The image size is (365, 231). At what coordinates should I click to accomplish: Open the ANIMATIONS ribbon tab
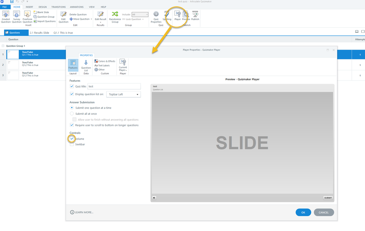click(x=77, y=7)
